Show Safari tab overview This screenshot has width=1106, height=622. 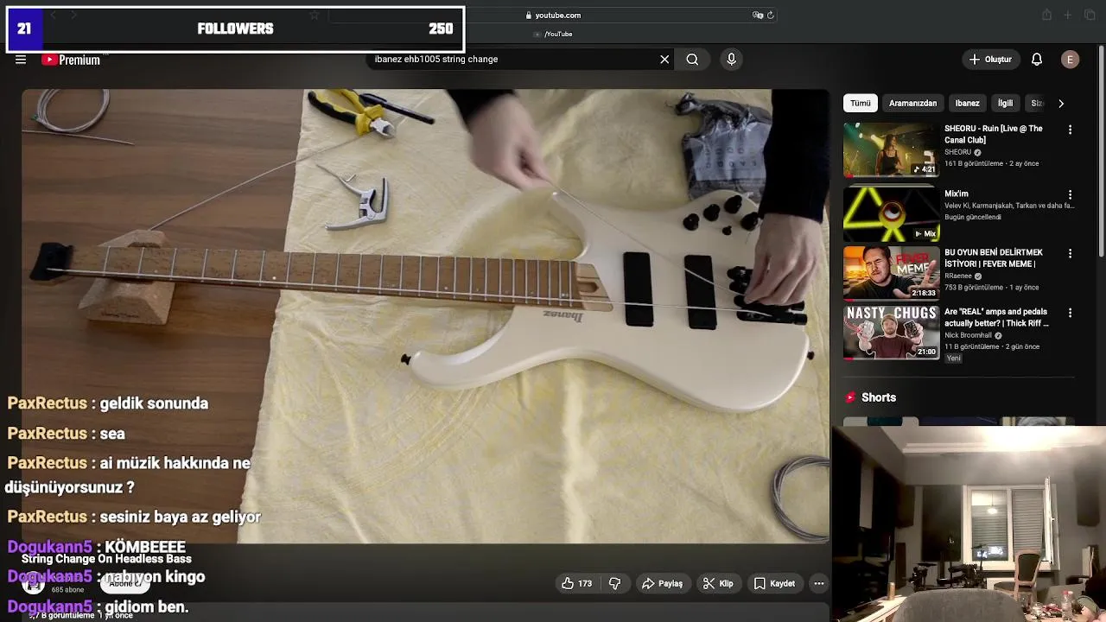tap(1090, 15)
